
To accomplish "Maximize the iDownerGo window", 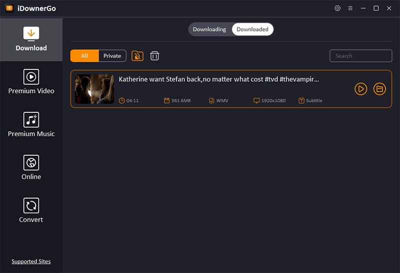I will tap(376, 8).
